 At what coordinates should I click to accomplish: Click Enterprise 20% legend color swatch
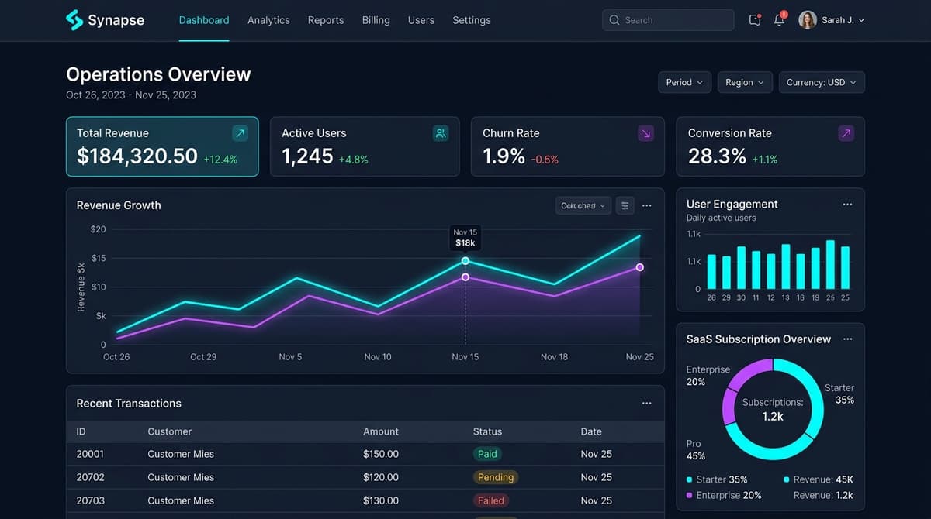690,495
